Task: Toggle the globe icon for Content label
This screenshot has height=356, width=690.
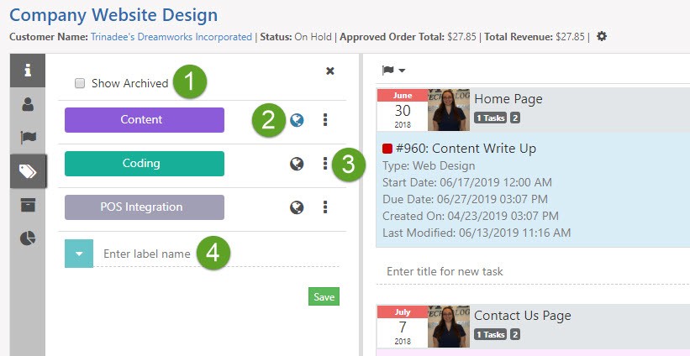Action: 297,120
